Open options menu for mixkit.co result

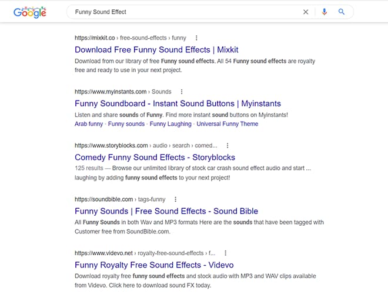[196, 38]
